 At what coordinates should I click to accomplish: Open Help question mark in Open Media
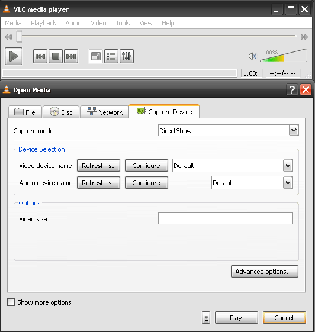(x=292, y=90)
